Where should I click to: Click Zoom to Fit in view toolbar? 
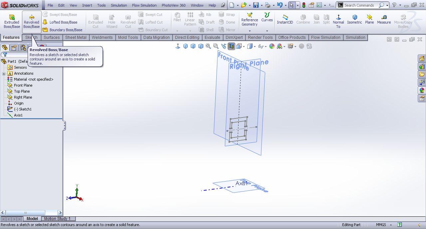[x=208, y=46]
